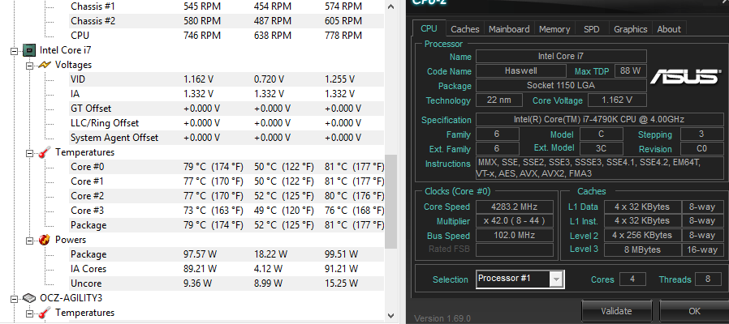
Task: Click the Specification field with i7-4790K
Action: tap(599, 119)
